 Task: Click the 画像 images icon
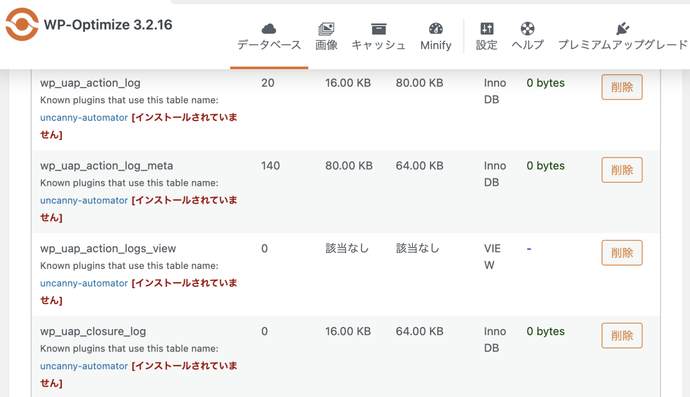327,28
